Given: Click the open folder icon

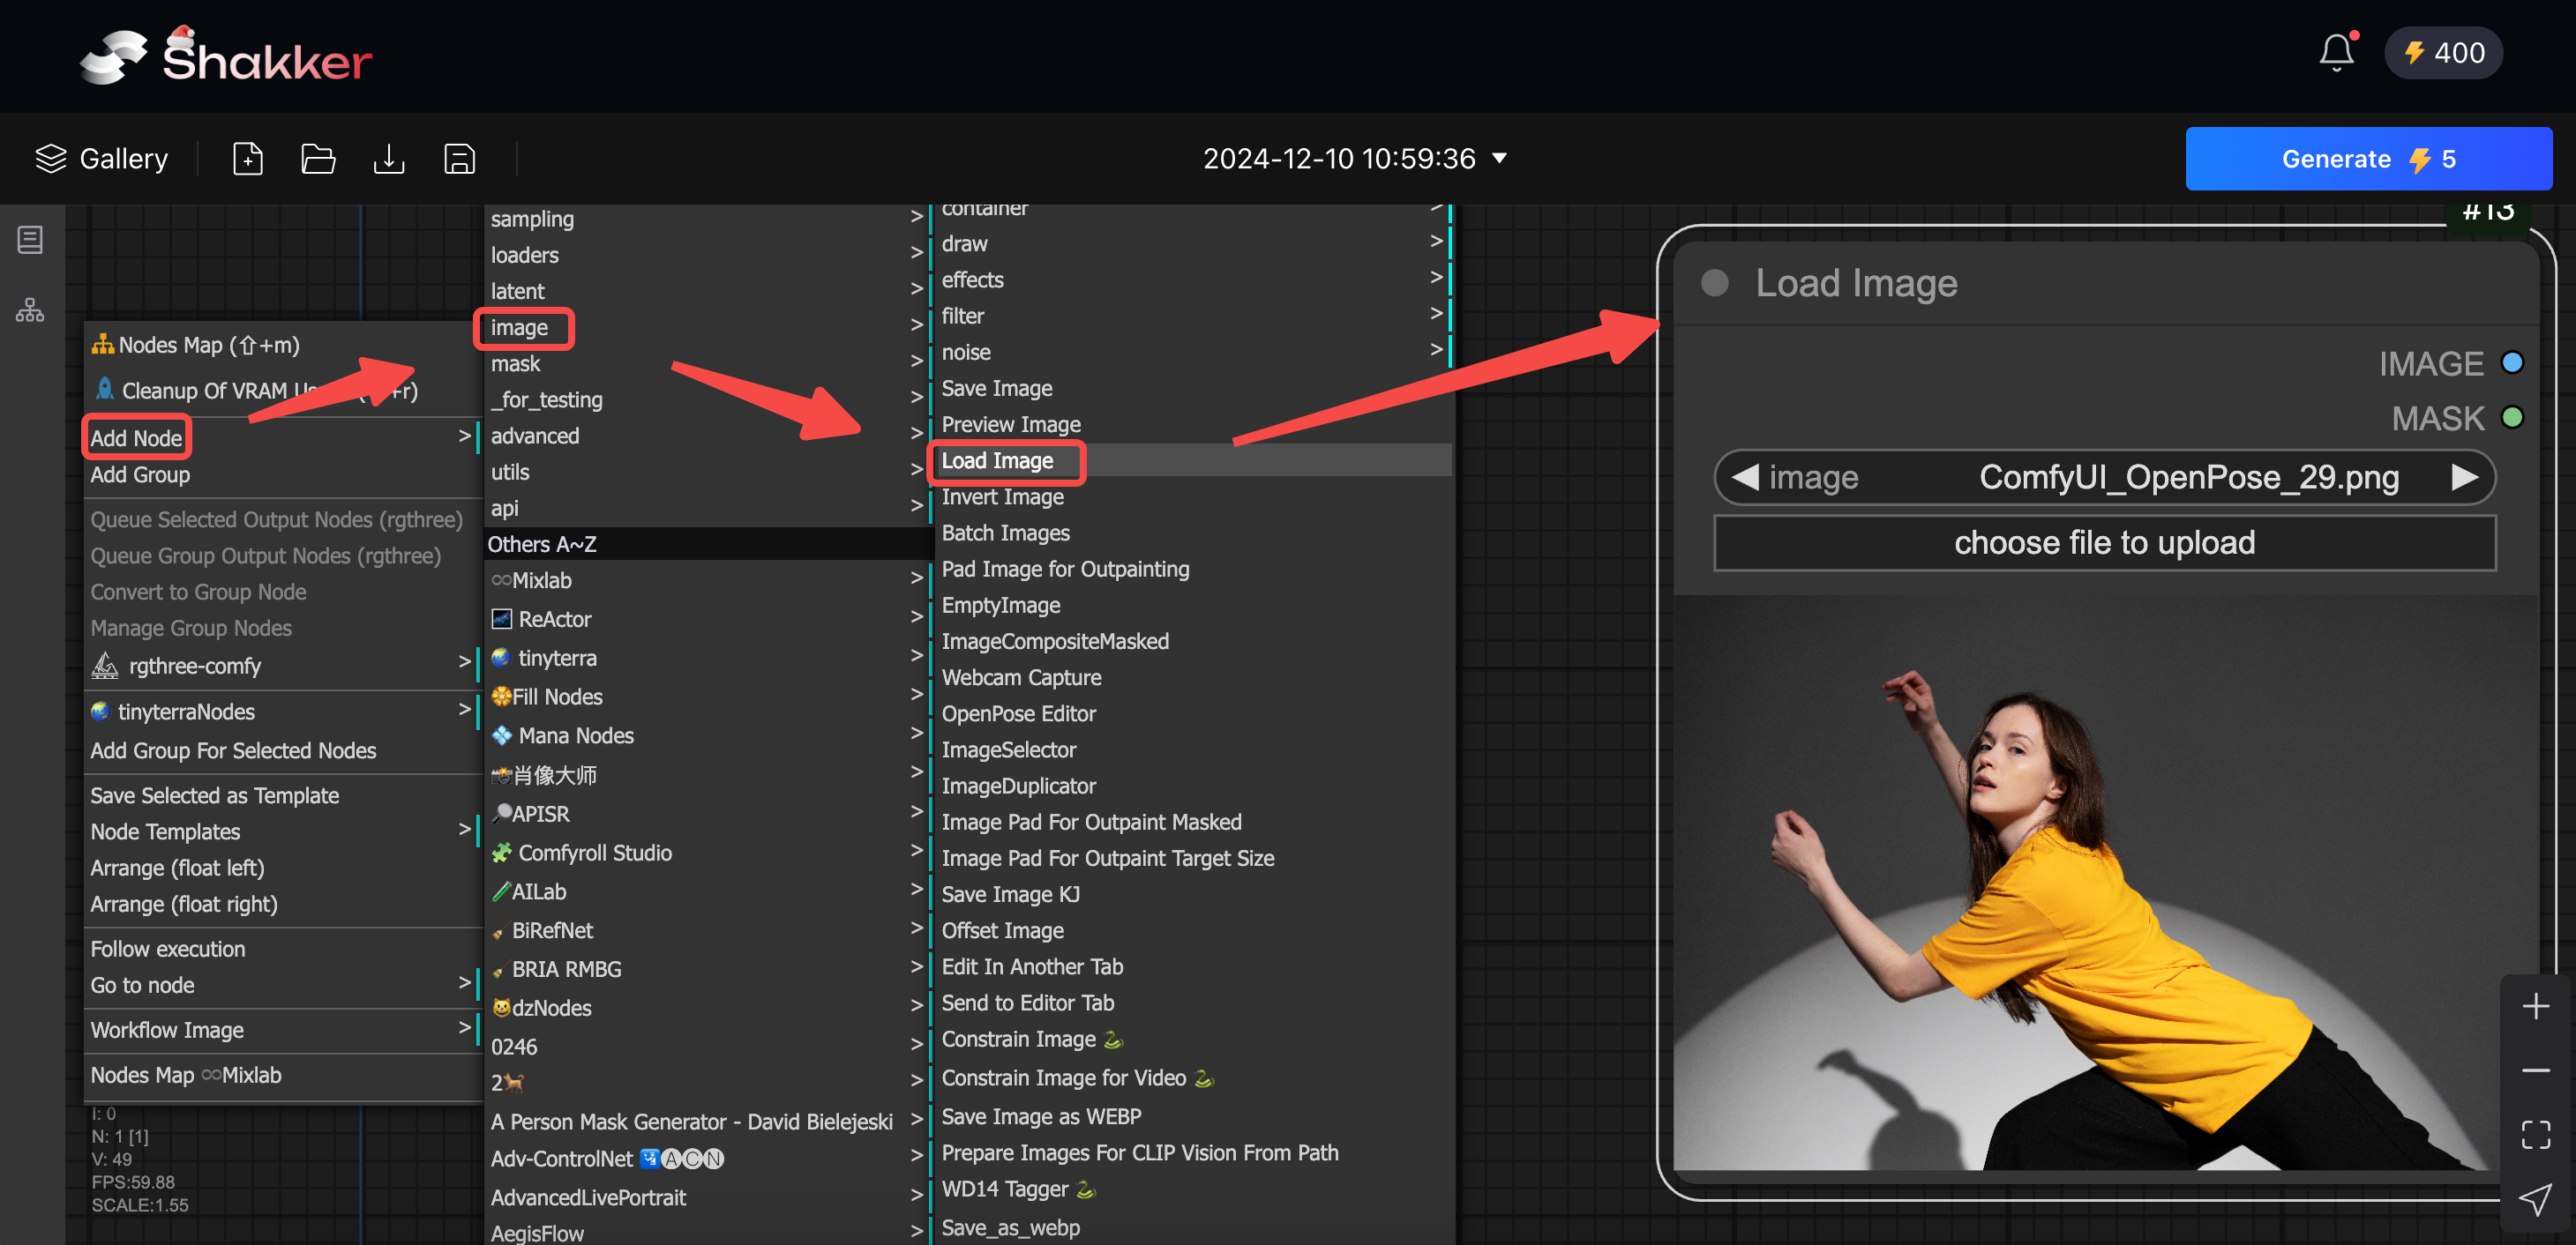Looking at the screenshot, I should point(318,159).
